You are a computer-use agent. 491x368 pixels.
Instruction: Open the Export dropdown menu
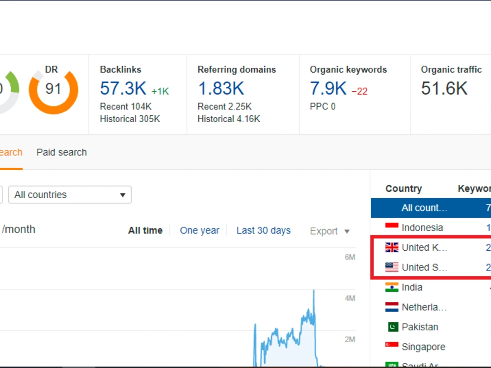pyautogui.click(x=329, y=231)
